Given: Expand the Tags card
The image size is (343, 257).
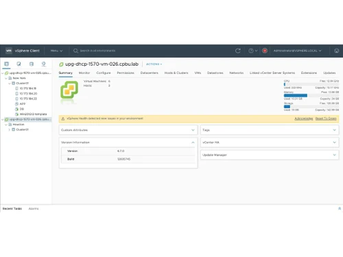Looking at the screenshot, I should pyautogui.click(x=335, y=130).
